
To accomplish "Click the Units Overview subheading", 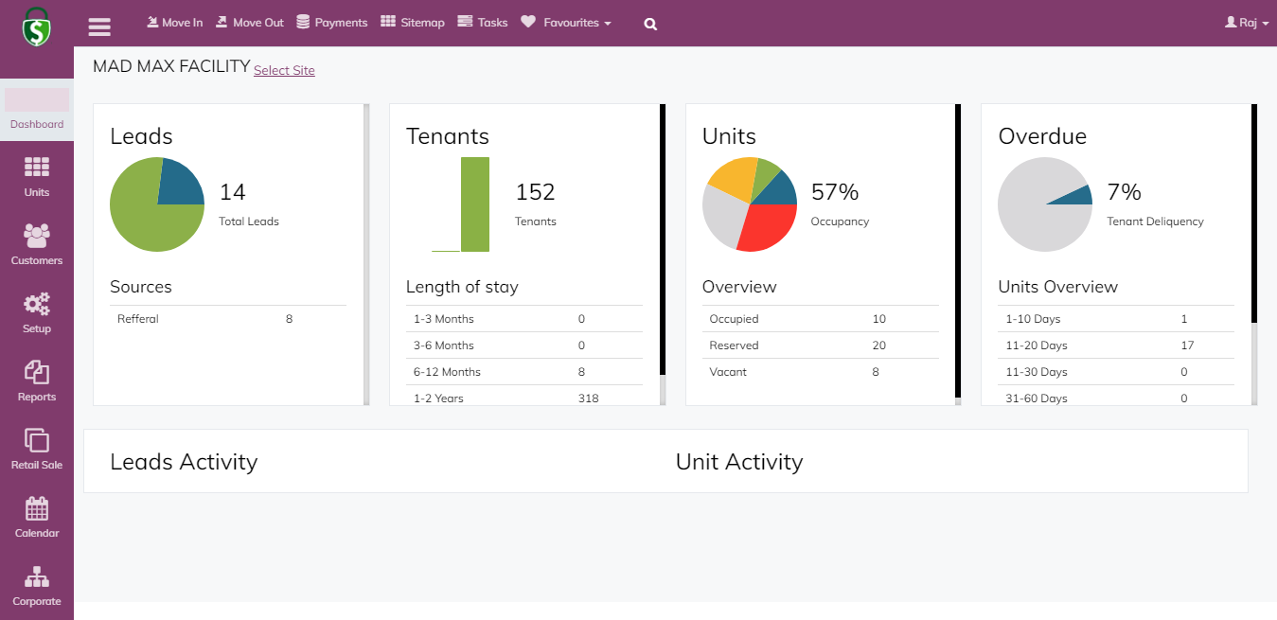I will tap(1058, 287).
